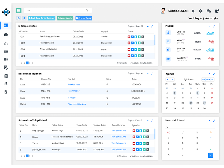Click the edit pencil icon for task 001
Image resolution: width=224 pixels, height=168 pixels.
click(x=132, y=37)
